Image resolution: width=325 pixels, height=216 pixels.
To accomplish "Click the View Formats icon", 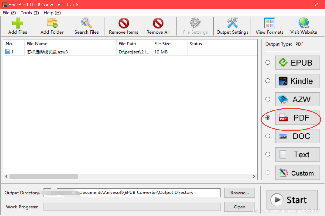I will tap(270, 23).
